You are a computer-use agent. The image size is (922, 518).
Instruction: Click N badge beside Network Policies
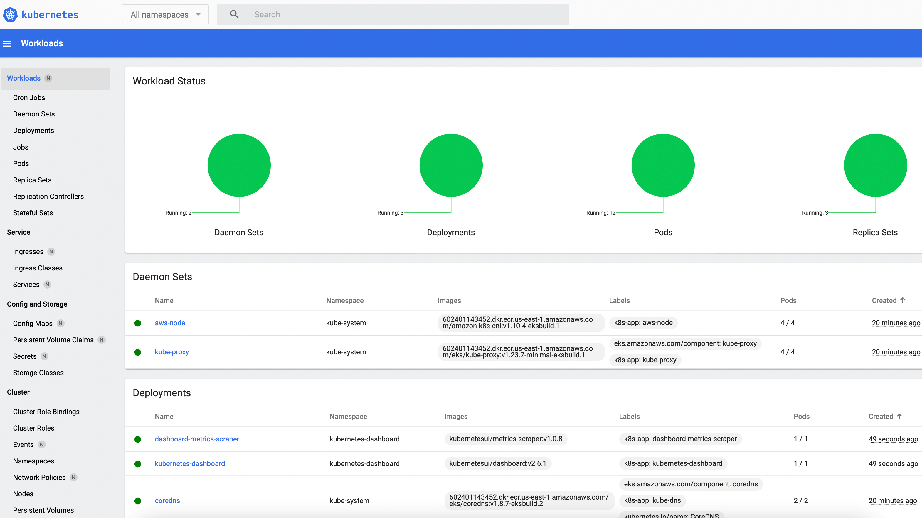click(x=74, y=478)
